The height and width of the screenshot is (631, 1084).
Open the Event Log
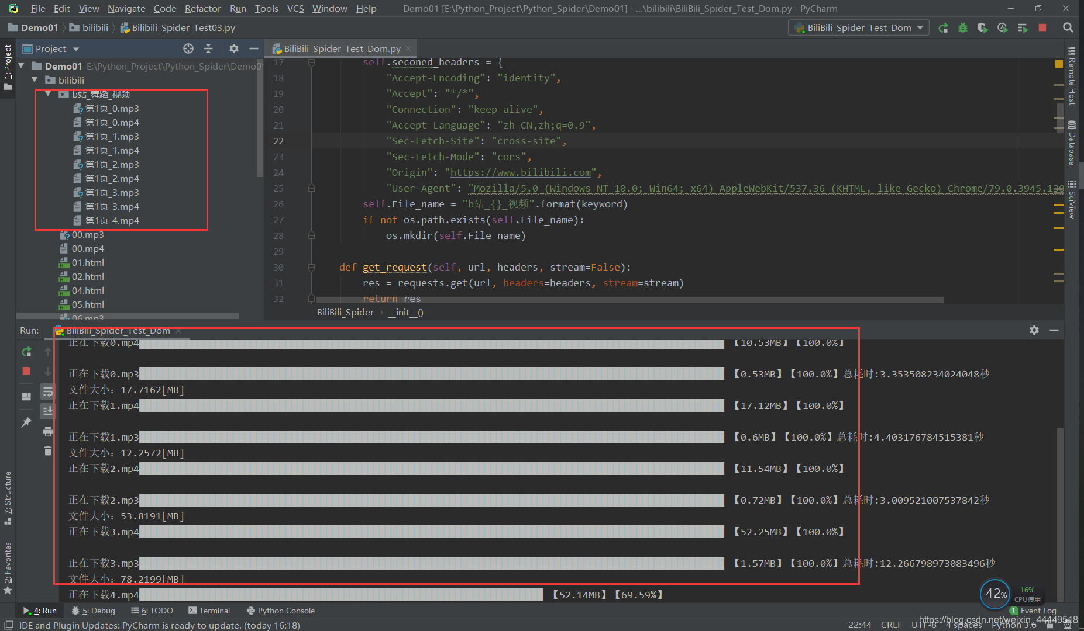coord(1033,611)
